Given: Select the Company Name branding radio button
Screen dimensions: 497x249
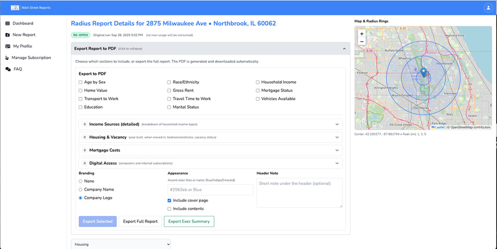Looking at the screenshot, I should [81, 189].
